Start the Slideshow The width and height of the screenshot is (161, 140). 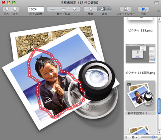[x=126, y=9]
